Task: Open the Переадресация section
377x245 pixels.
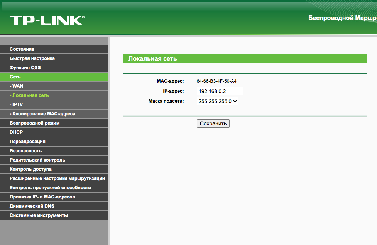Action: point(54,142)
